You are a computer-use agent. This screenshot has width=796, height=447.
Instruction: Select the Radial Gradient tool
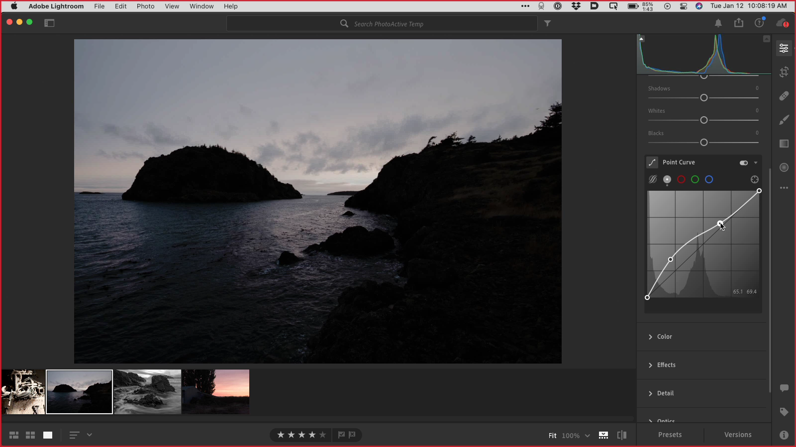tap(784, 167)
